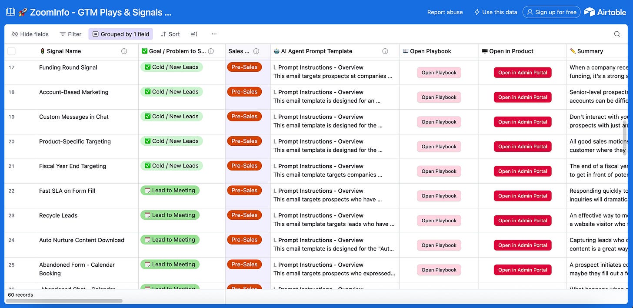Click row number 20
The width and height of the screenshot is (633, 308).
pos(11,141)
